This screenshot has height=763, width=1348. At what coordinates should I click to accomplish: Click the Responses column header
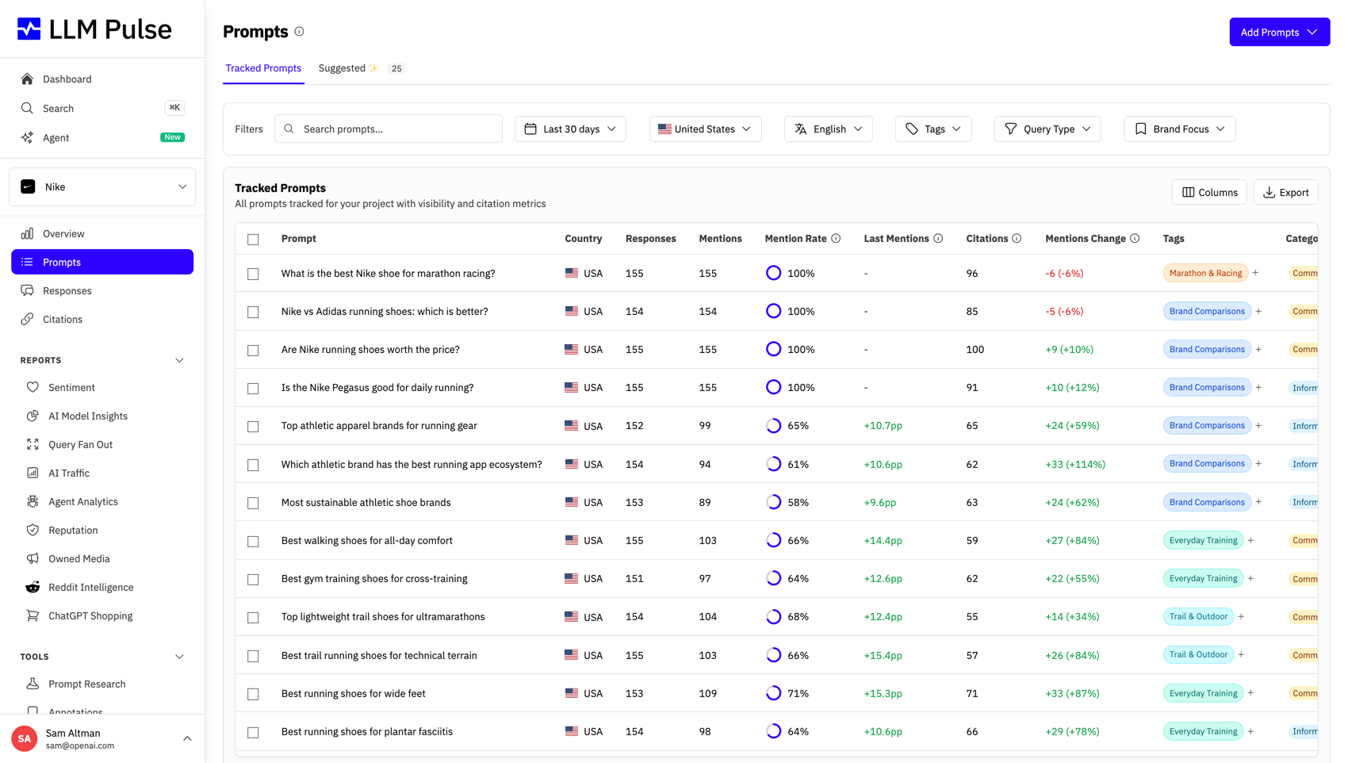(x=650, y=239)
